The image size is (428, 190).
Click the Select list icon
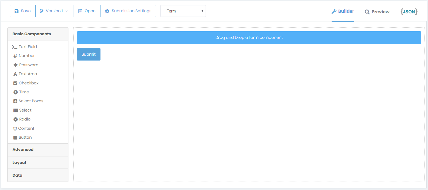point(15,110)
